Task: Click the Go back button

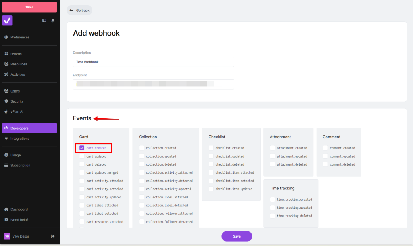Action: (x=79, y=10)
